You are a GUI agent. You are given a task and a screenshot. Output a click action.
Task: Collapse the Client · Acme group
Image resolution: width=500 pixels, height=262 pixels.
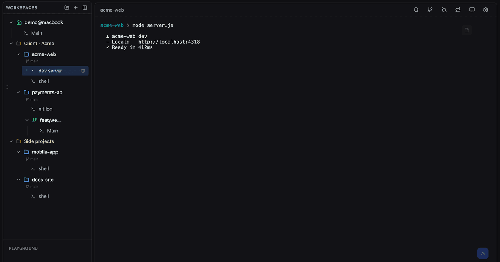pyautogui.click(x=11, y=43)
